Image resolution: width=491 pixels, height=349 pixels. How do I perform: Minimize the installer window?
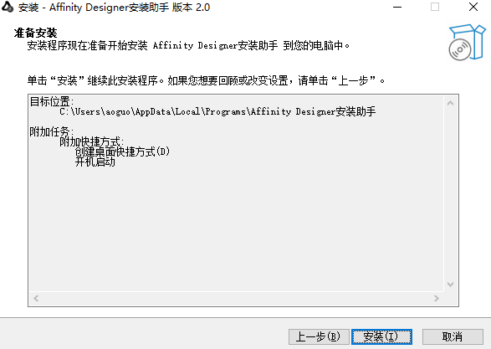point(397,7)
